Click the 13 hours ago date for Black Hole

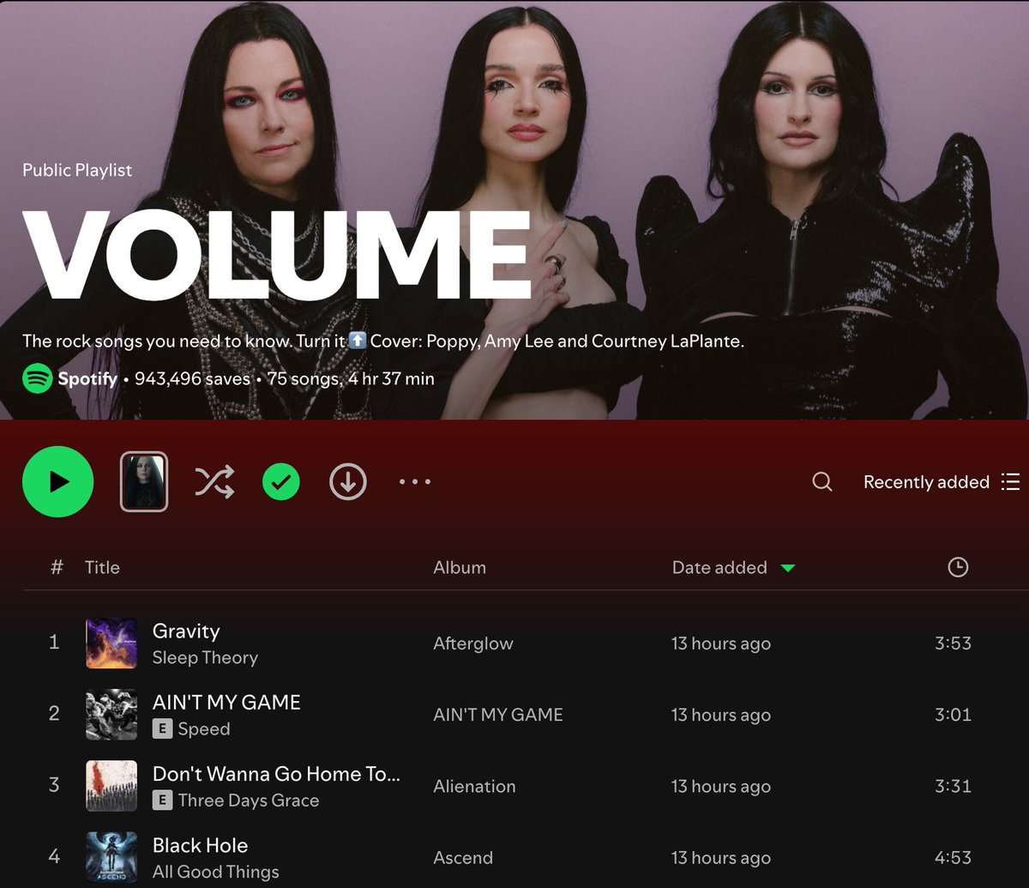(x=721, y=857)
